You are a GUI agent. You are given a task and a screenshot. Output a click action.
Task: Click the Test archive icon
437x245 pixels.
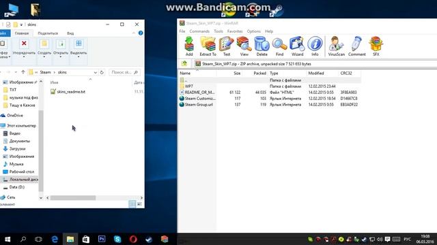point(226,46)
